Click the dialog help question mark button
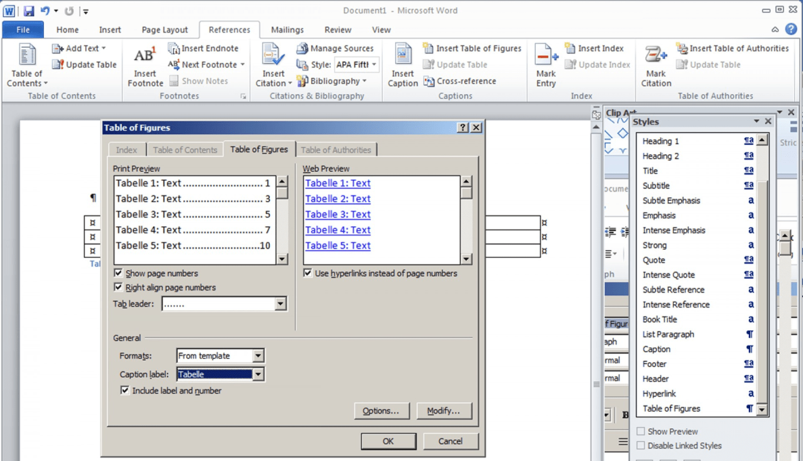Screen dimensions: 803x461 point(463,128)
